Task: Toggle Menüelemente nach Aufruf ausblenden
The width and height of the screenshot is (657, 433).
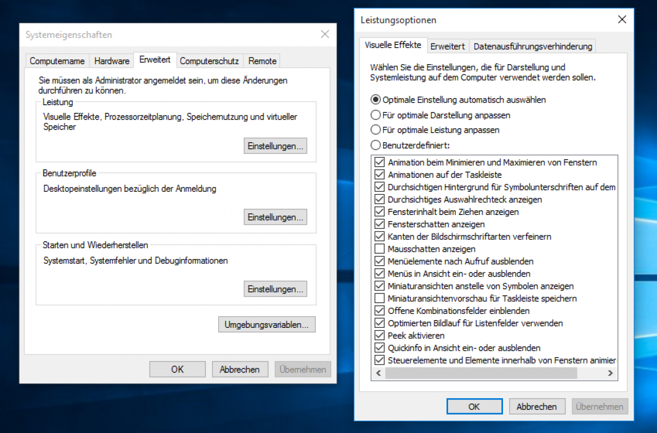Action: click(380, 261)
